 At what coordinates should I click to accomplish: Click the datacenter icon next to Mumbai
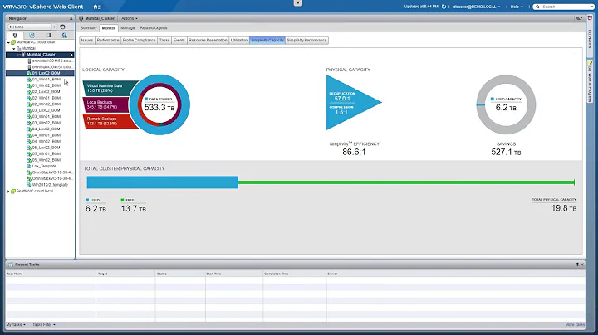18,49
